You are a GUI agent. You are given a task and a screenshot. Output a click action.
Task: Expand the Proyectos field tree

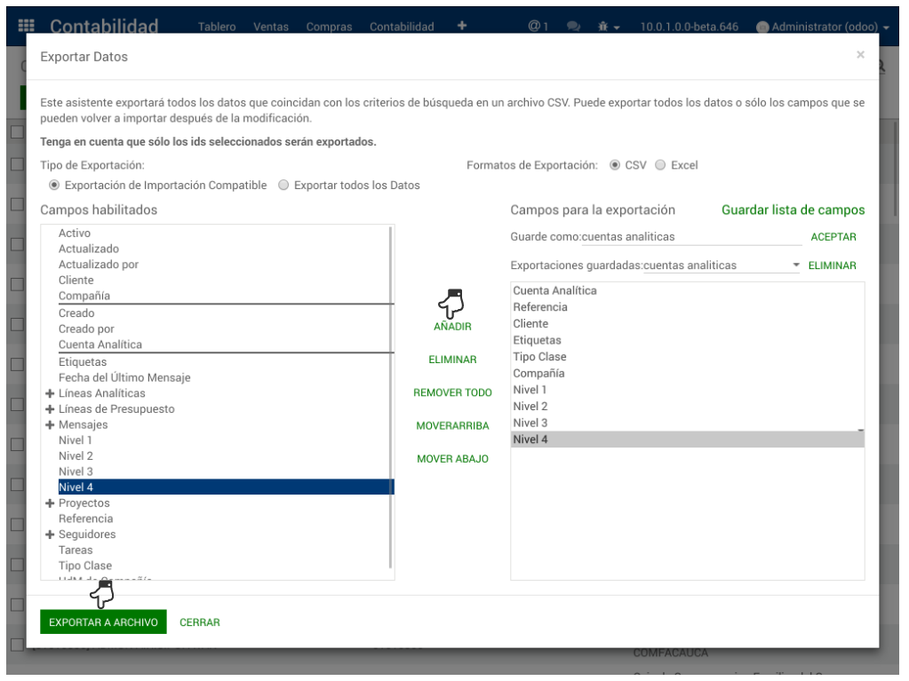[51, 503]
